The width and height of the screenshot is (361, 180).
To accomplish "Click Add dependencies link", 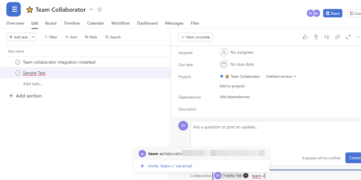I will [x=235, y=97].
